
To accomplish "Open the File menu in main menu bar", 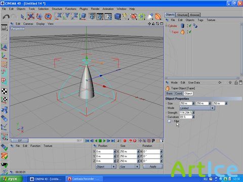I will point(4,9).
